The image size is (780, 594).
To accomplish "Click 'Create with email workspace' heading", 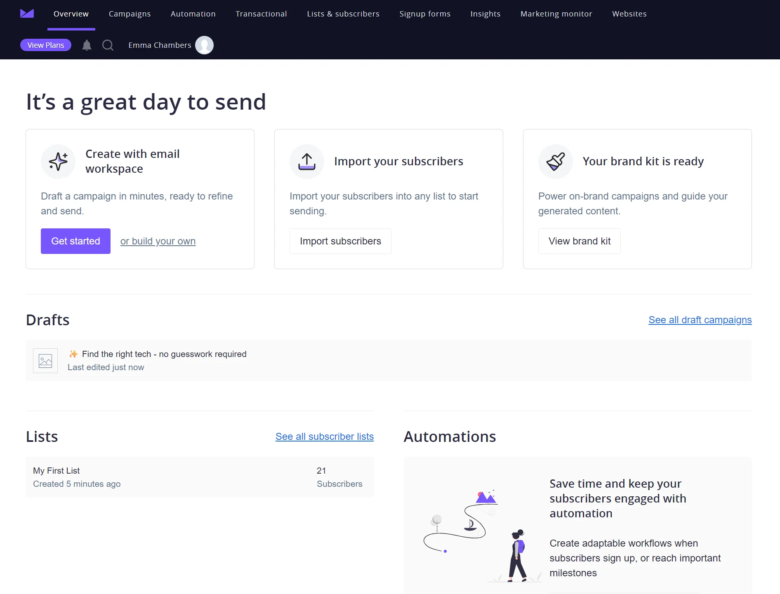I will pos(132,161).
